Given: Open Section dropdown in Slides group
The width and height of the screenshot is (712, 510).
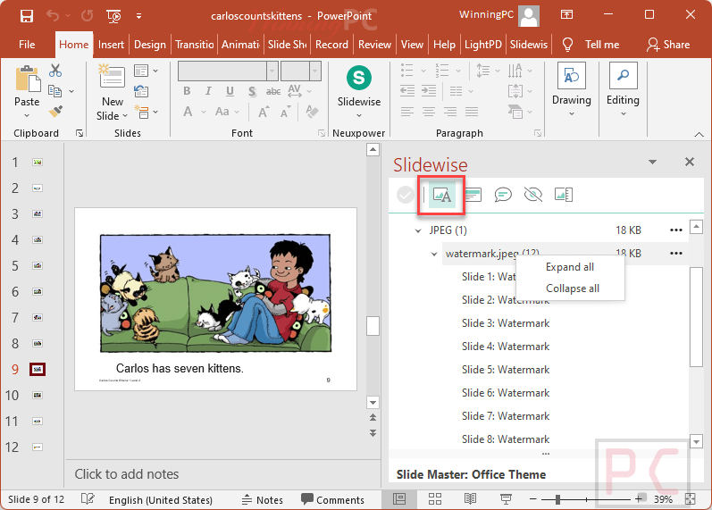Looking at the screenshot, I should 146,112.
